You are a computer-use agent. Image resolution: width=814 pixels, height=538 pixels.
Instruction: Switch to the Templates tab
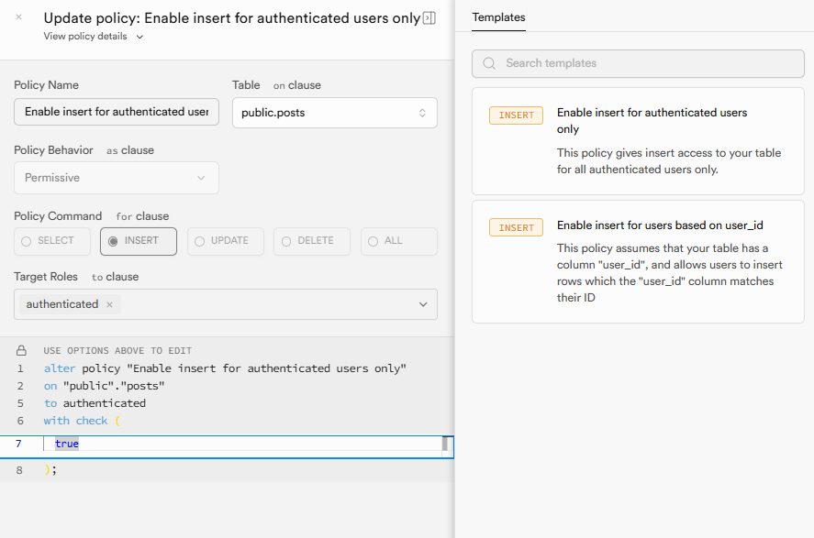pyautogui.click(x=498, y=17)
